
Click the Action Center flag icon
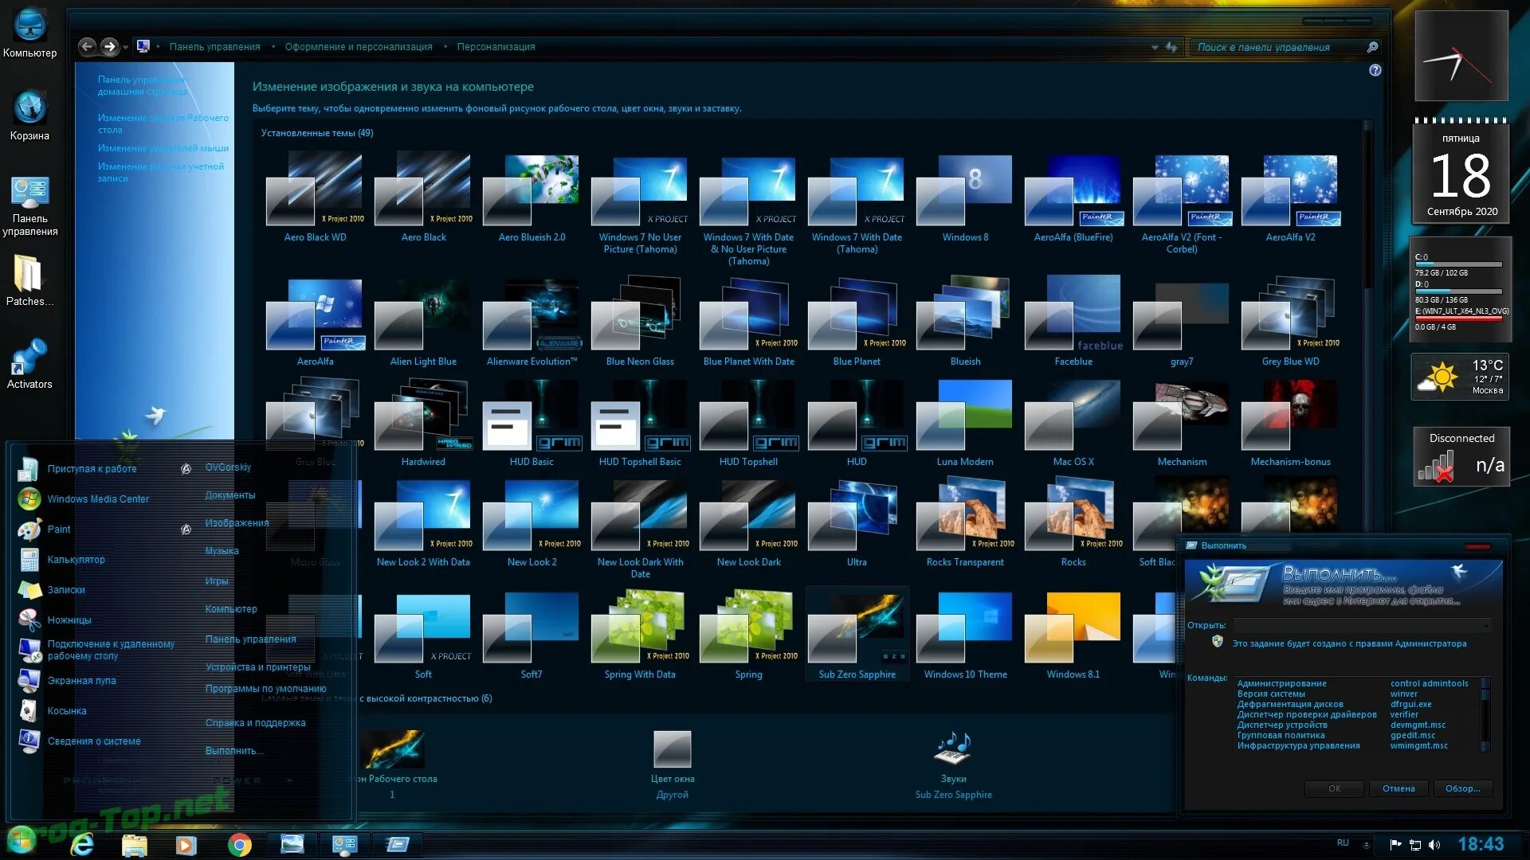click(1395, 845)
